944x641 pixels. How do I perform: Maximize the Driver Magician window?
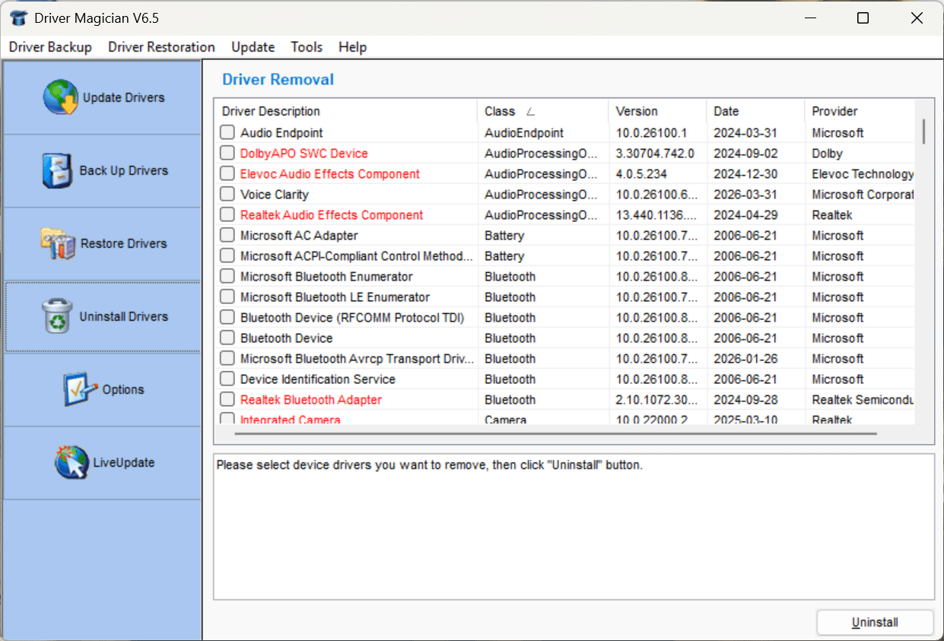(x=863, y=18)
